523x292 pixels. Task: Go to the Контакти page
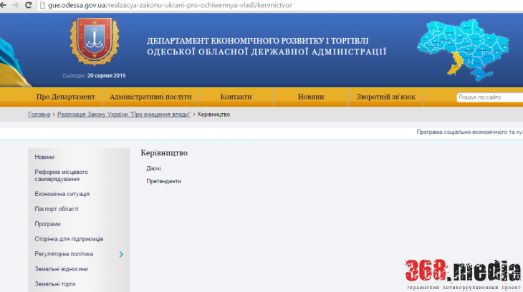[236, 97]
